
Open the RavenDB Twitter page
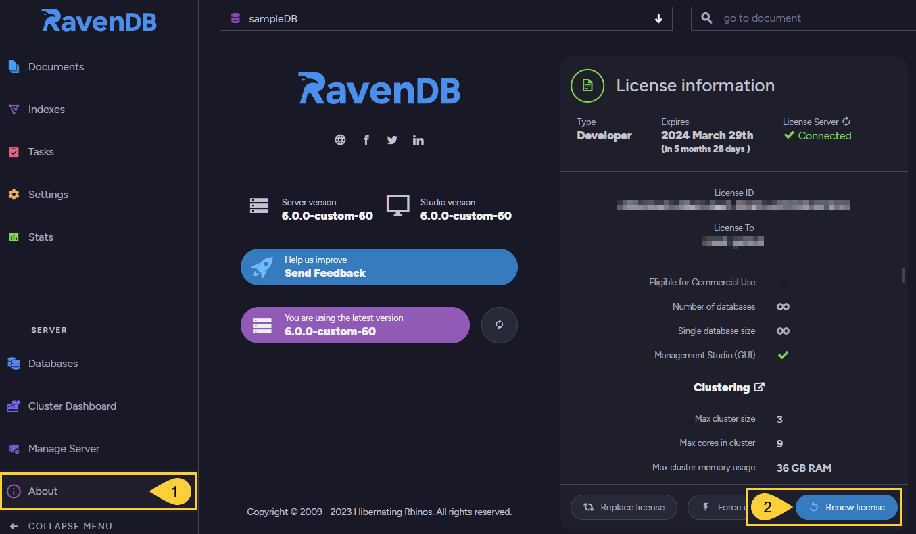pyautogui.click(x=392, y=140)
